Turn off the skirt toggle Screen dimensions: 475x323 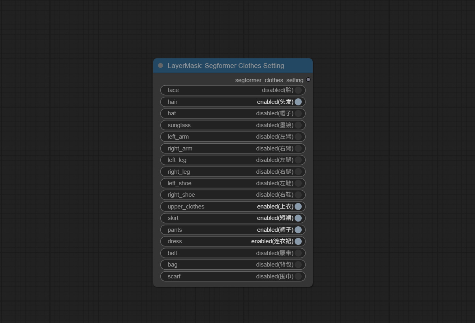[298, 218]
